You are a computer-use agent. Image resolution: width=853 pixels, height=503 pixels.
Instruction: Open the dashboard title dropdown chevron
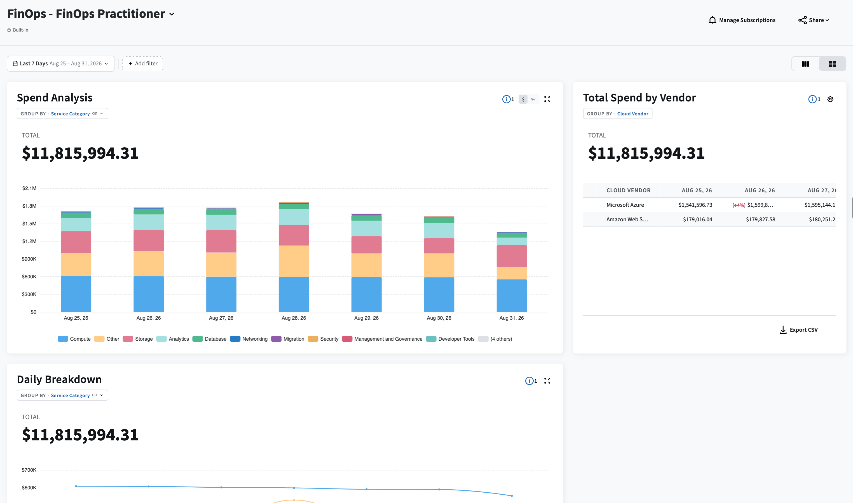click(172, 14)
